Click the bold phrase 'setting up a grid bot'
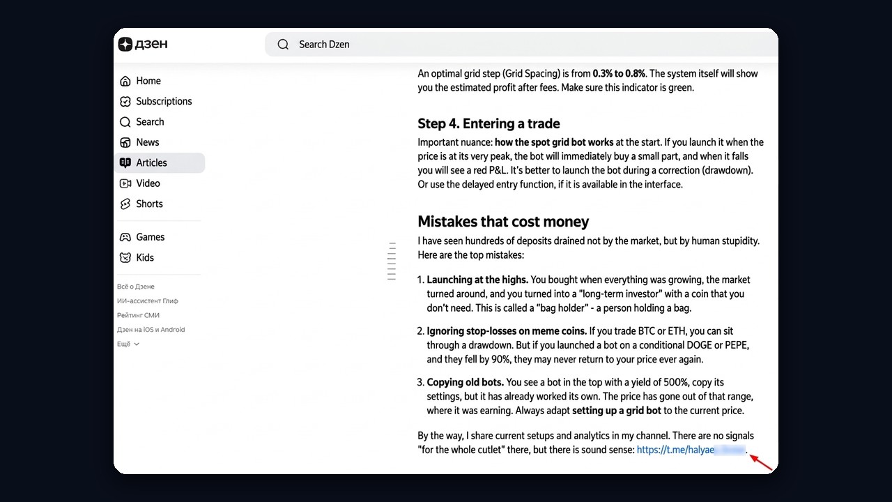Screen dimensions: 892x502 click(617, 411)
